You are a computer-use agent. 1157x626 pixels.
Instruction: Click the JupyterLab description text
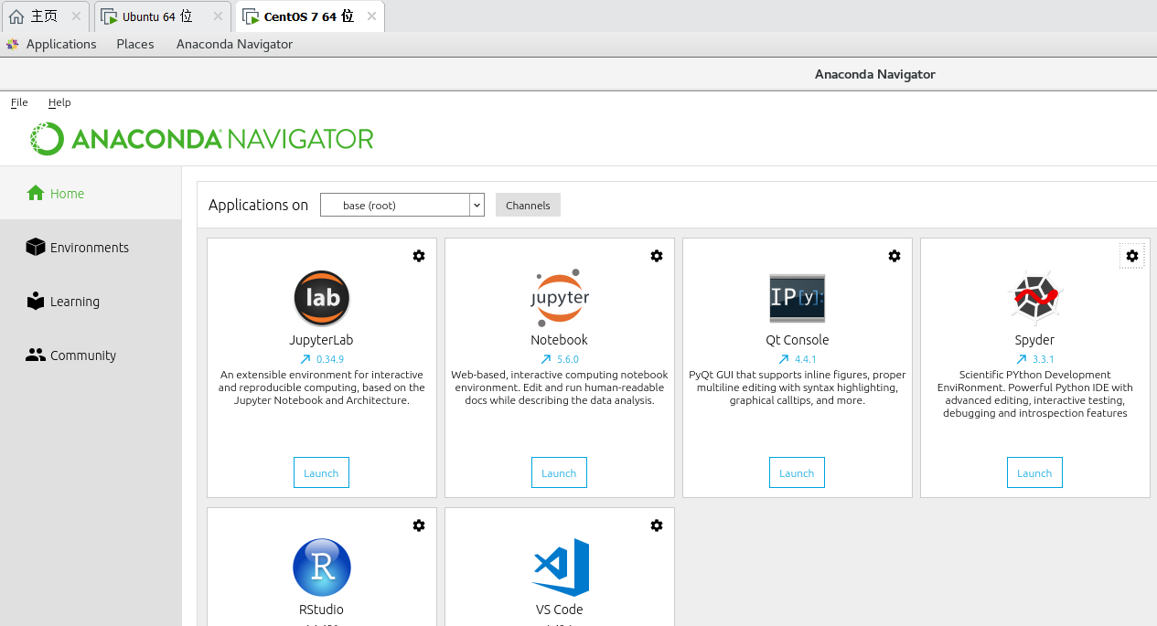click(322, 387)
